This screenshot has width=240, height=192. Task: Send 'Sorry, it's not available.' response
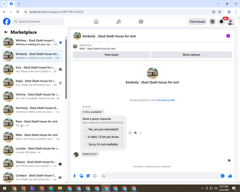(103, 144)
